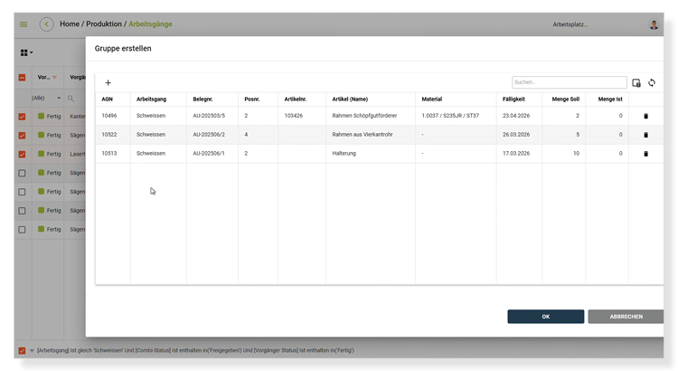
Task: Open the user profile avatar
Action: 654,24
